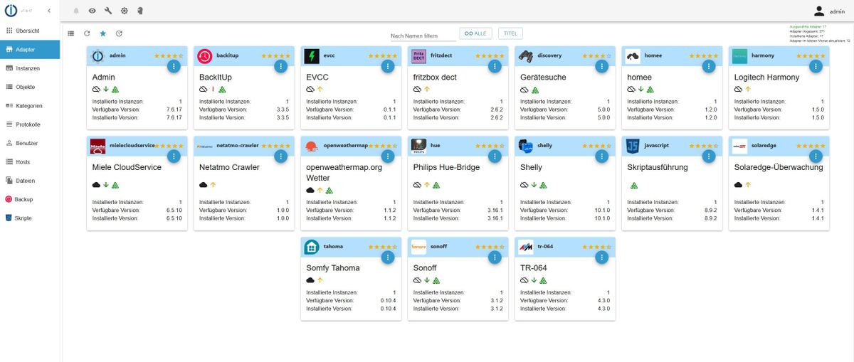Open the three-dot menu on the BackItUp card
The image size is (854, 362).
tap(280, 66)
